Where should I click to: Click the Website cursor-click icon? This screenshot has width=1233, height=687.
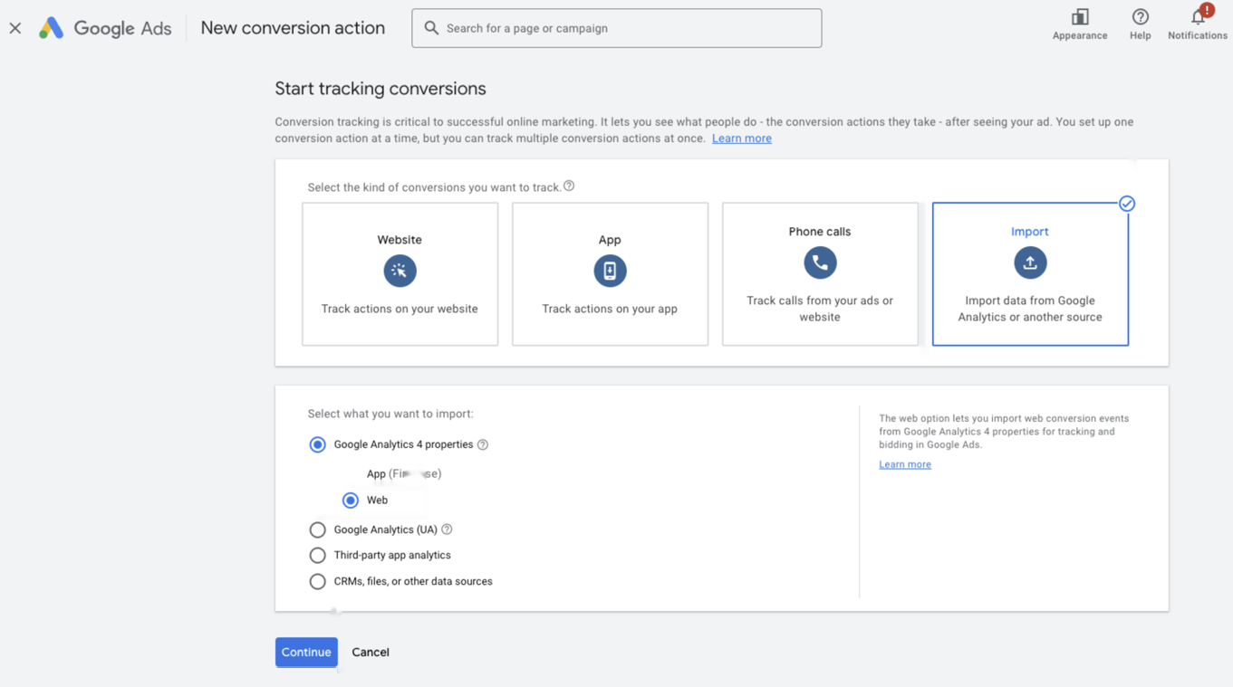400,271
